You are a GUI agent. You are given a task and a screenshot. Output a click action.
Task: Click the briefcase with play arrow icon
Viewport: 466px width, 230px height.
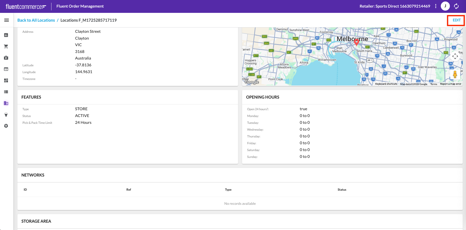click(x=6, y=58)
